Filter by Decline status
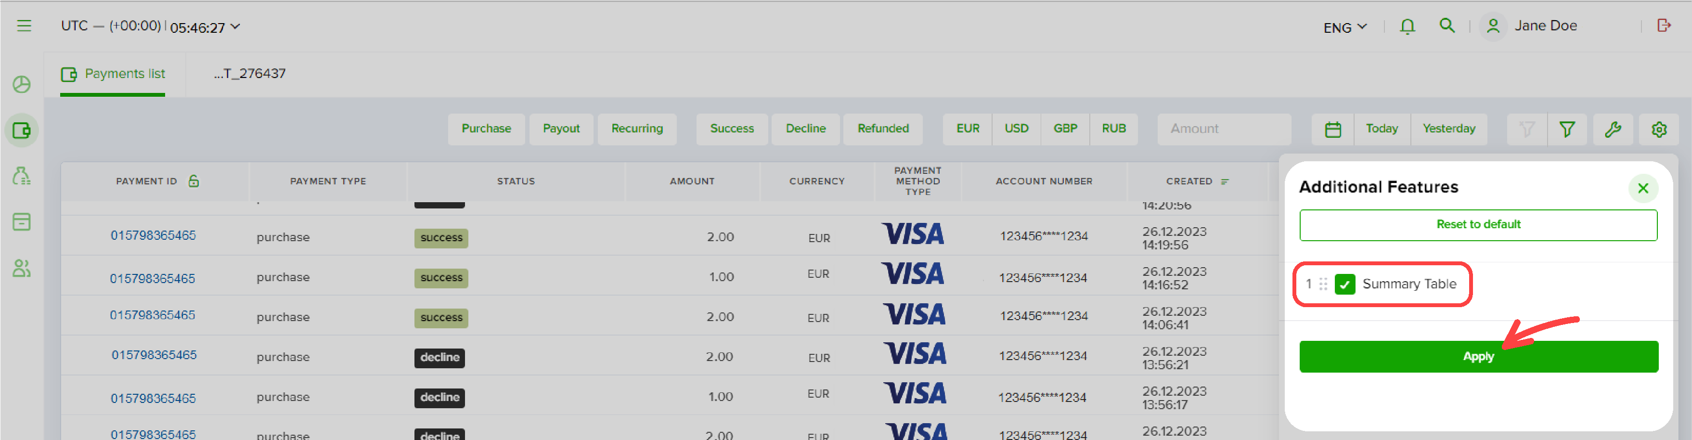 tap(805, 129)
